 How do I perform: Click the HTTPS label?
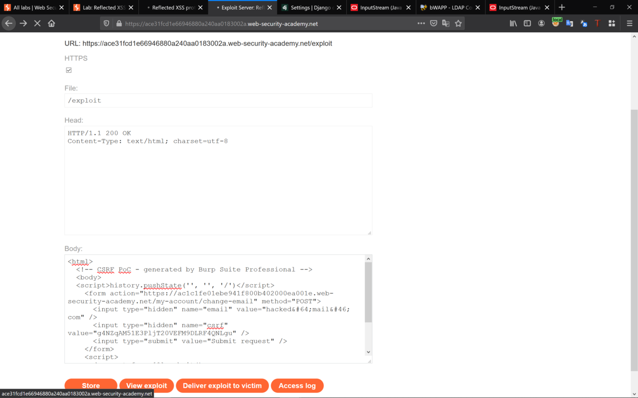tap(76, 58)
